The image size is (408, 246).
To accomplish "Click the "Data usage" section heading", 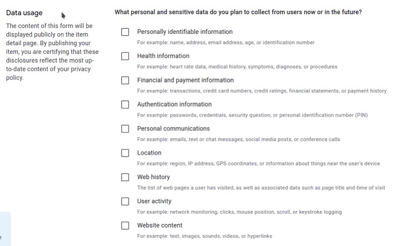I will click(x=24, y=13).
